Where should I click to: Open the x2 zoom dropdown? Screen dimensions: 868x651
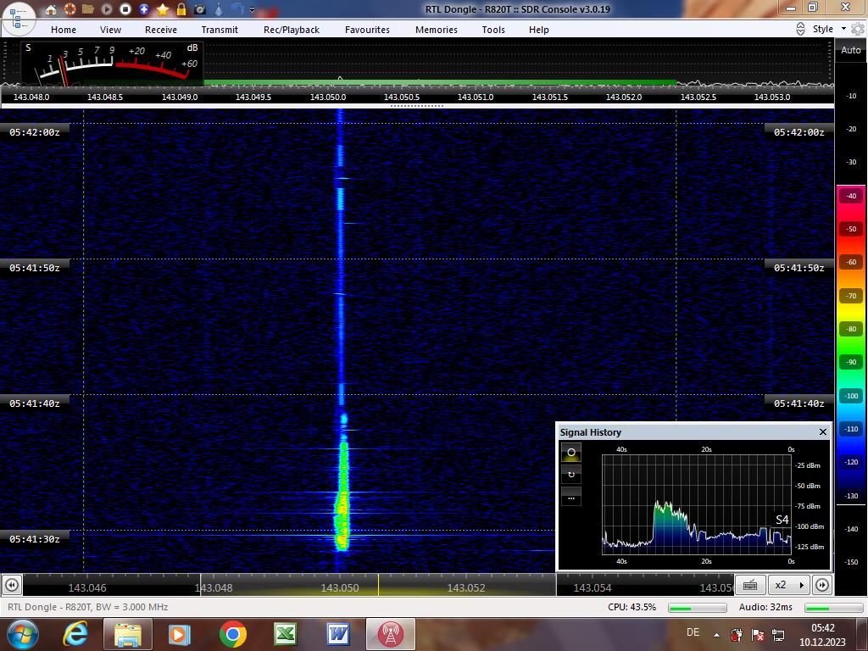tap(789, 585)
